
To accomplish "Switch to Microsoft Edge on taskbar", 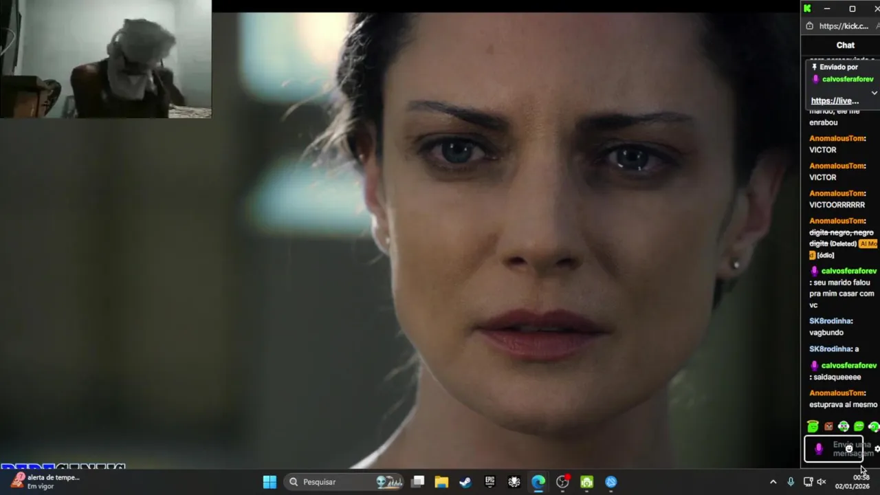I will (538, 482).
